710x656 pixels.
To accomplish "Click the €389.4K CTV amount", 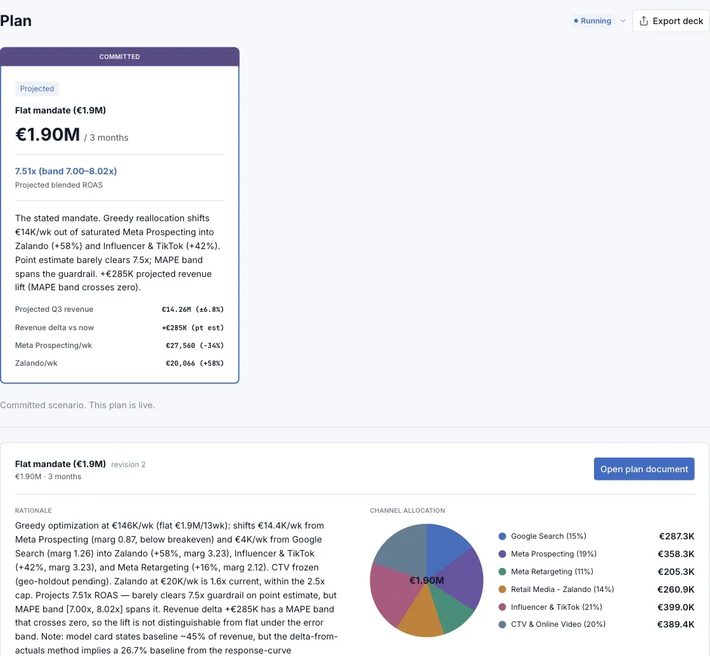I will 676,624.
